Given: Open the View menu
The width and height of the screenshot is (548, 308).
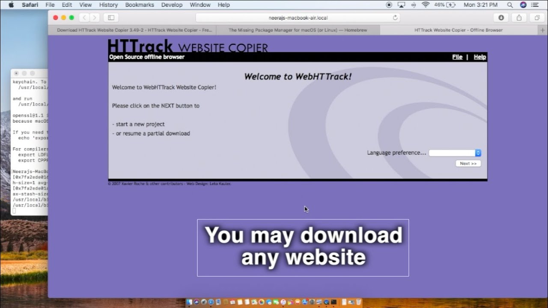Looking at the screenshot, I should click(x=86, y=5).
